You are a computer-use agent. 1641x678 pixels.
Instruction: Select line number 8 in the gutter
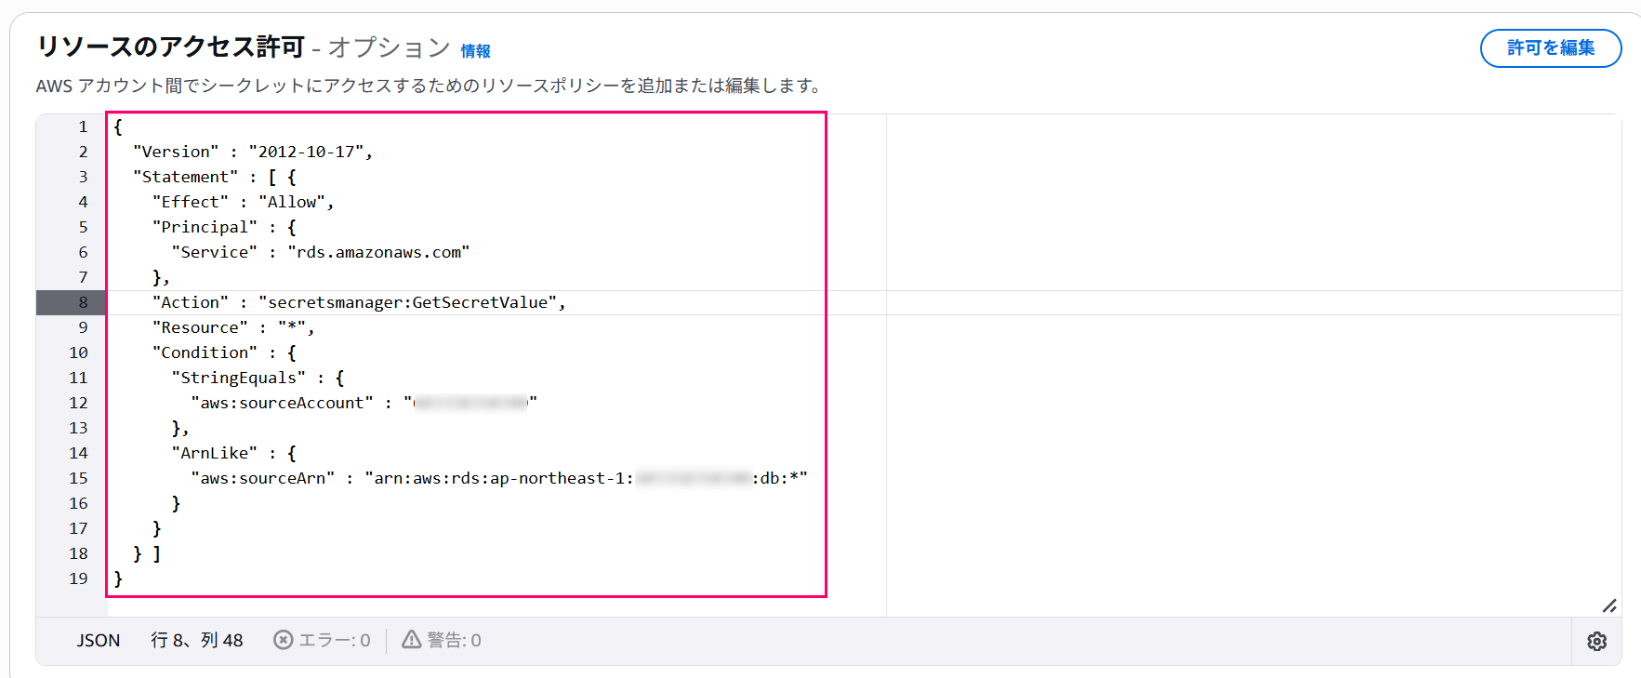(83, 302)
